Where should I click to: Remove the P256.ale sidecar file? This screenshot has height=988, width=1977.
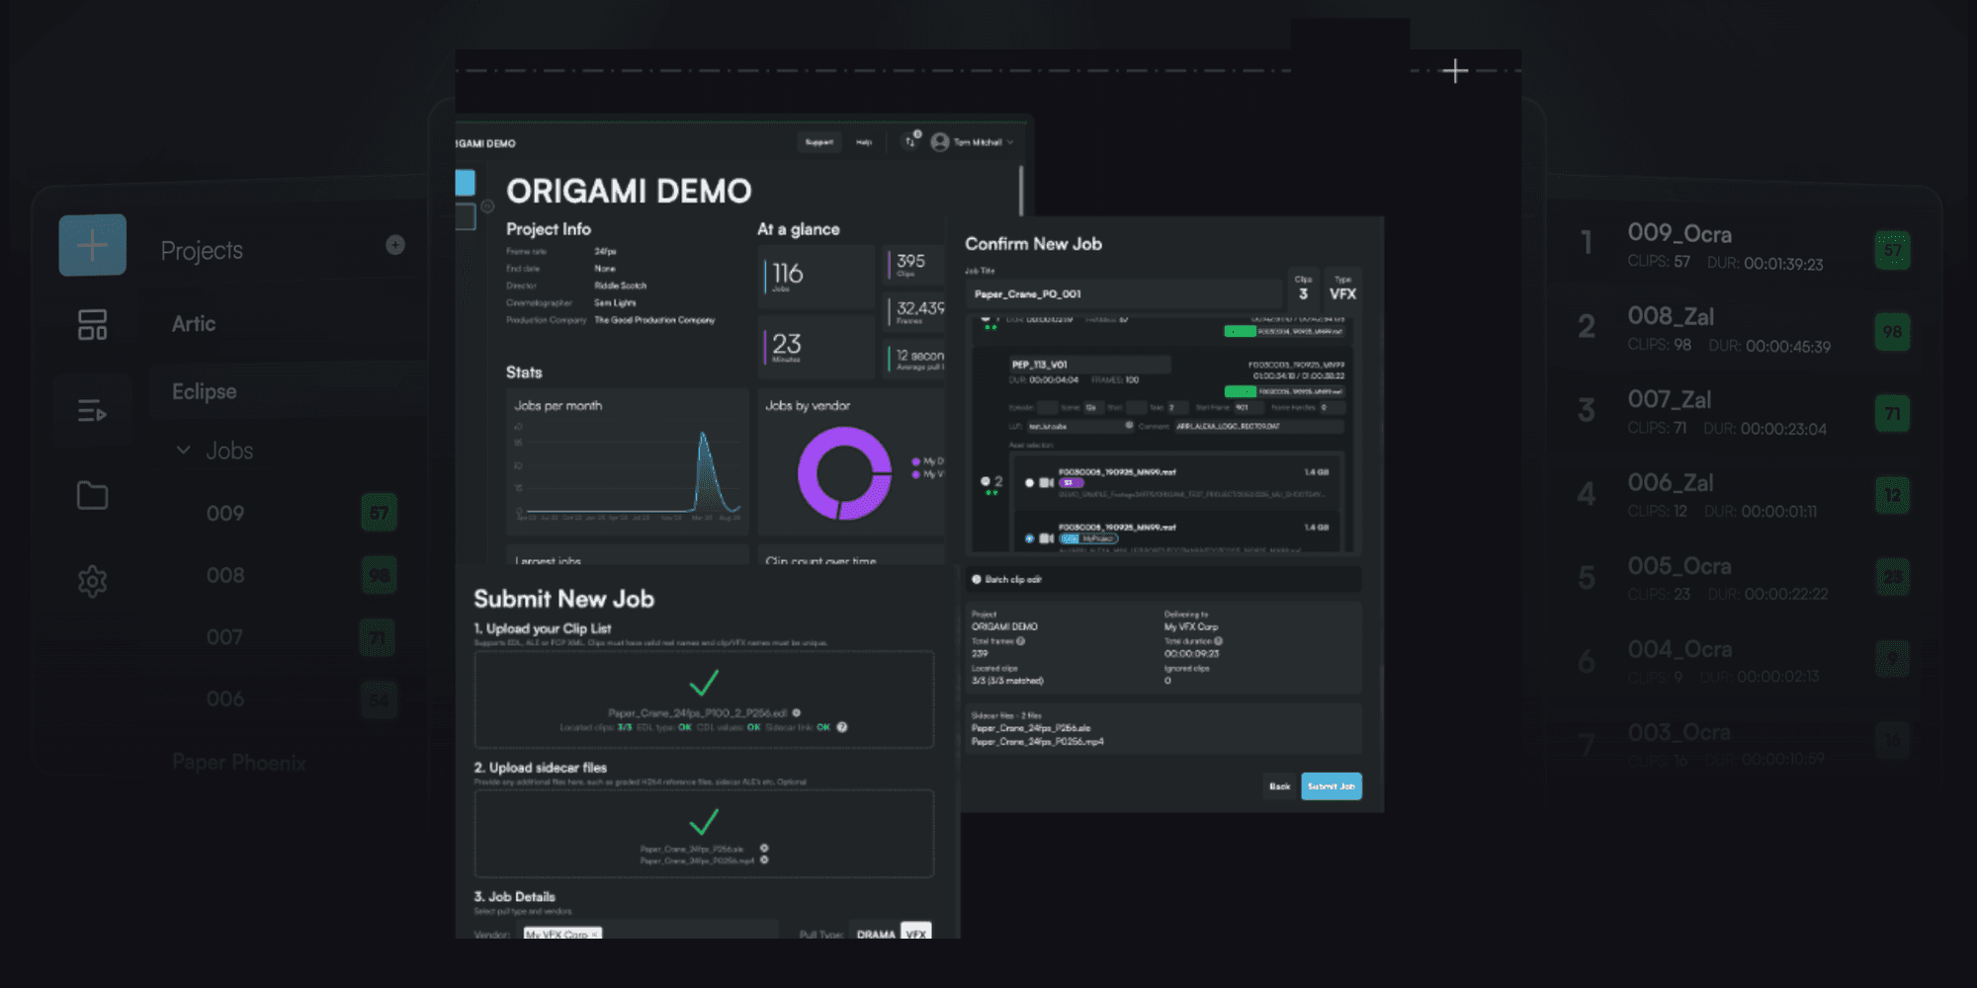coord(764,848)
